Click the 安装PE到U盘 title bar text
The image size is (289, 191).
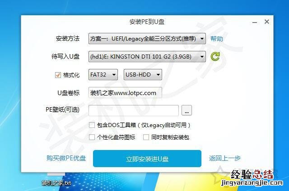click(x=147, y=22)
